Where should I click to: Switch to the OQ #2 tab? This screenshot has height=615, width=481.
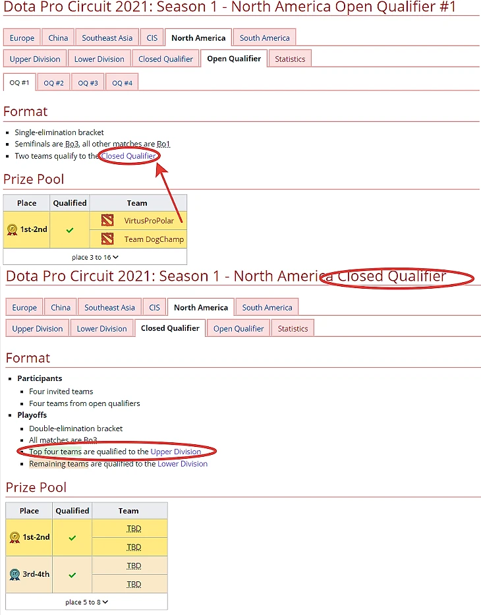coord(53,83)
